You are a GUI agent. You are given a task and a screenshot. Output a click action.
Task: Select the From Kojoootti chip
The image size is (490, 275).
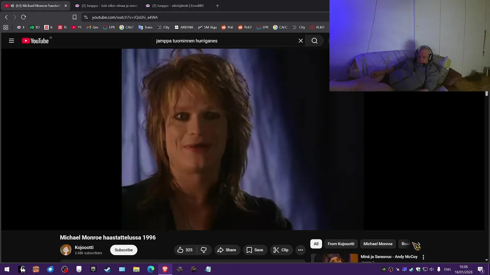pos(341,244)
